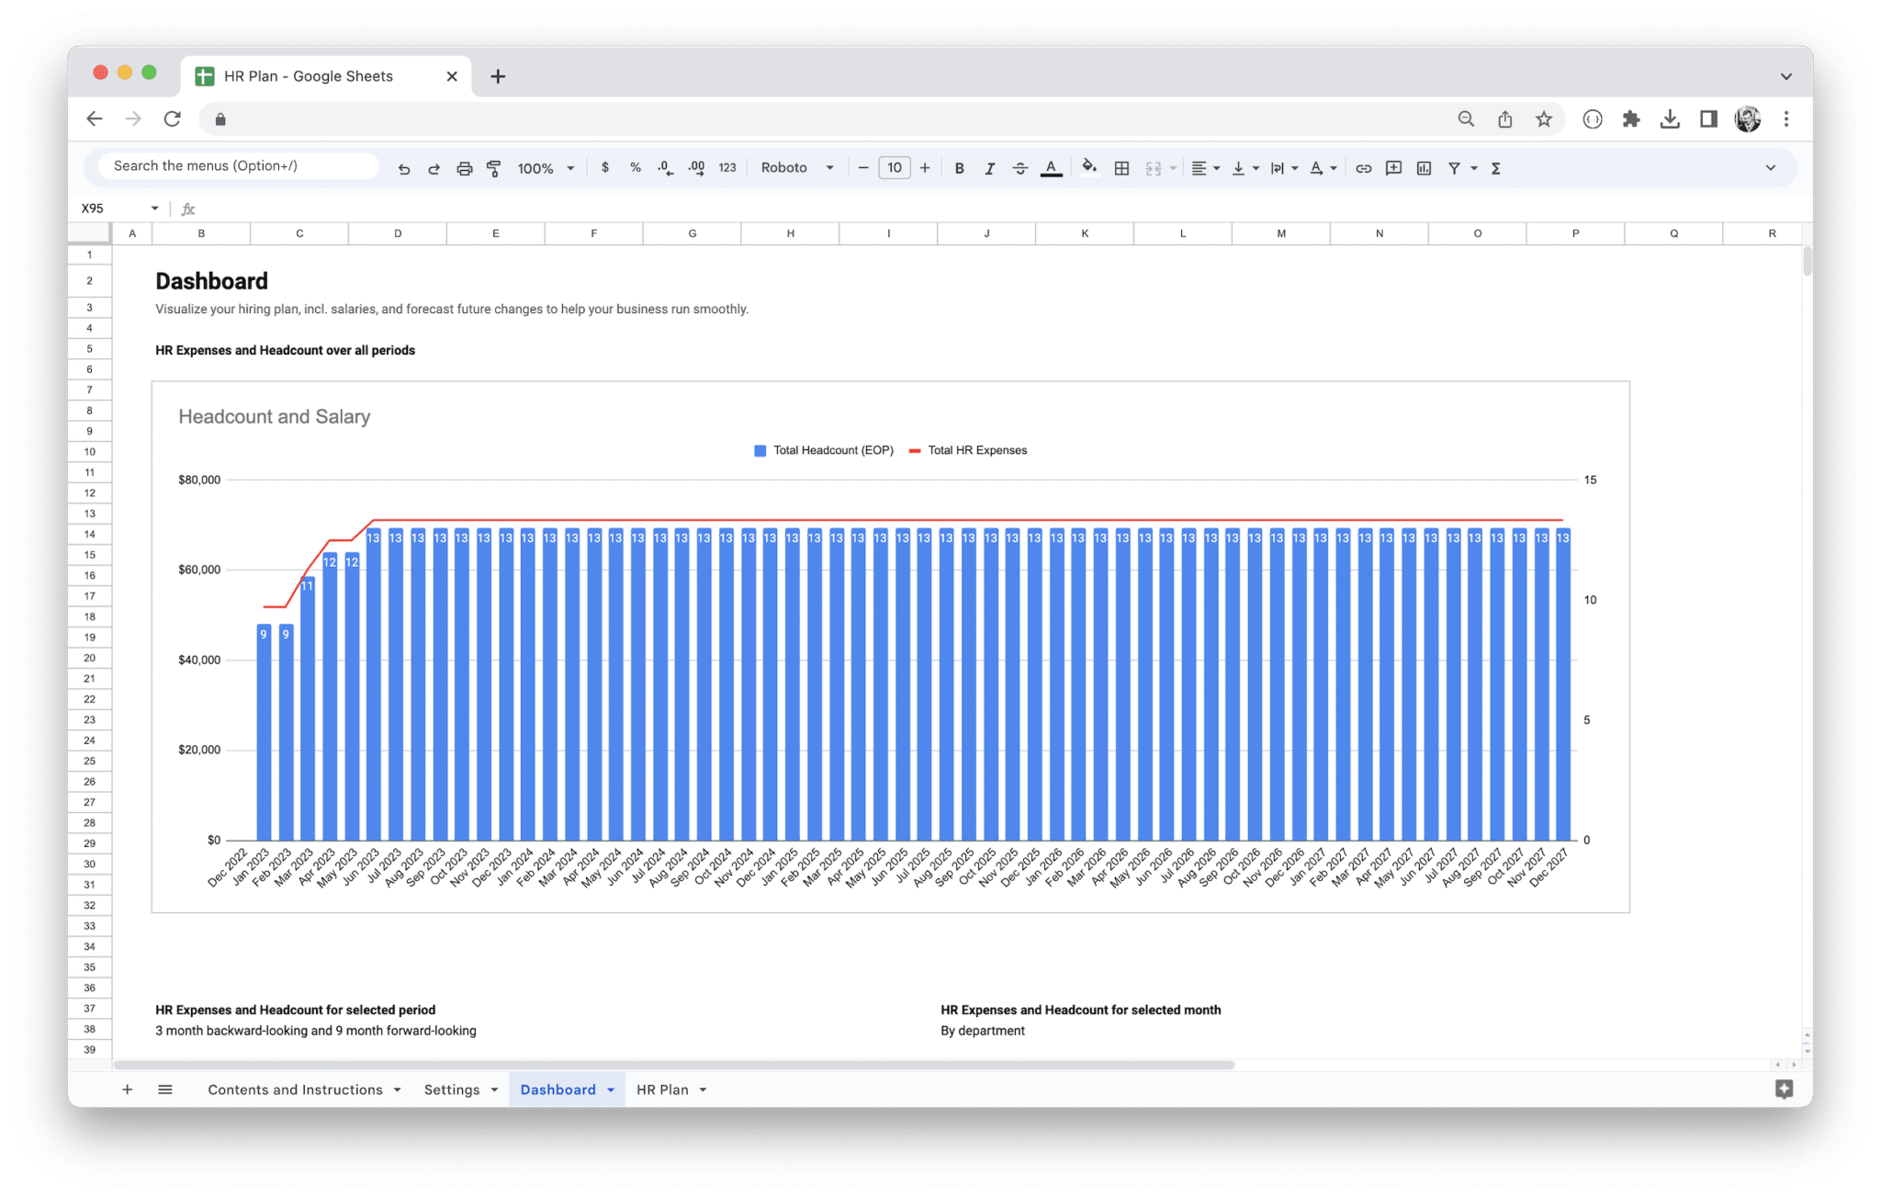Apply currency format with dollar sign icon
The width and height of the screenshot is (1881, 1197).
[x=605, y=167]
